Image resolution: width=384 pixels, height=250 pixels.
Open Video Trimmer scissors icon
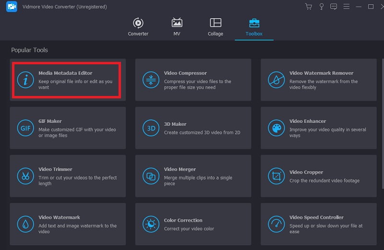point(25,176)
